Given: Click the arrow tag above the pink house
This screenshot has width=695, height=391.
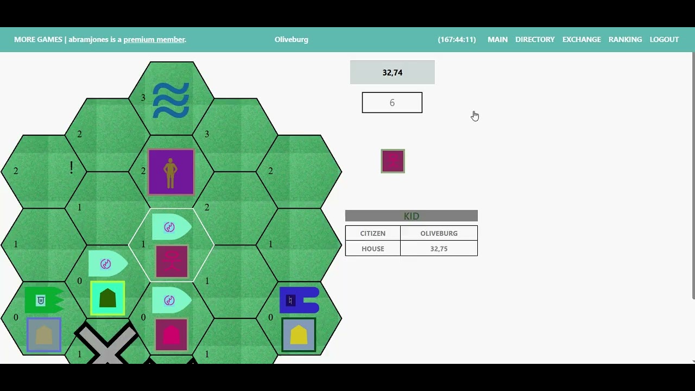Looking at the screenshot, I should point(172,300).
